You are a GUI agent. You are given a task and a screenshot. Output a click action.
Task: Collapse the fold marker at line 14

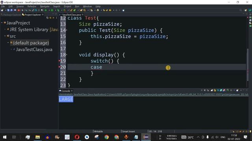coord(67,30)
